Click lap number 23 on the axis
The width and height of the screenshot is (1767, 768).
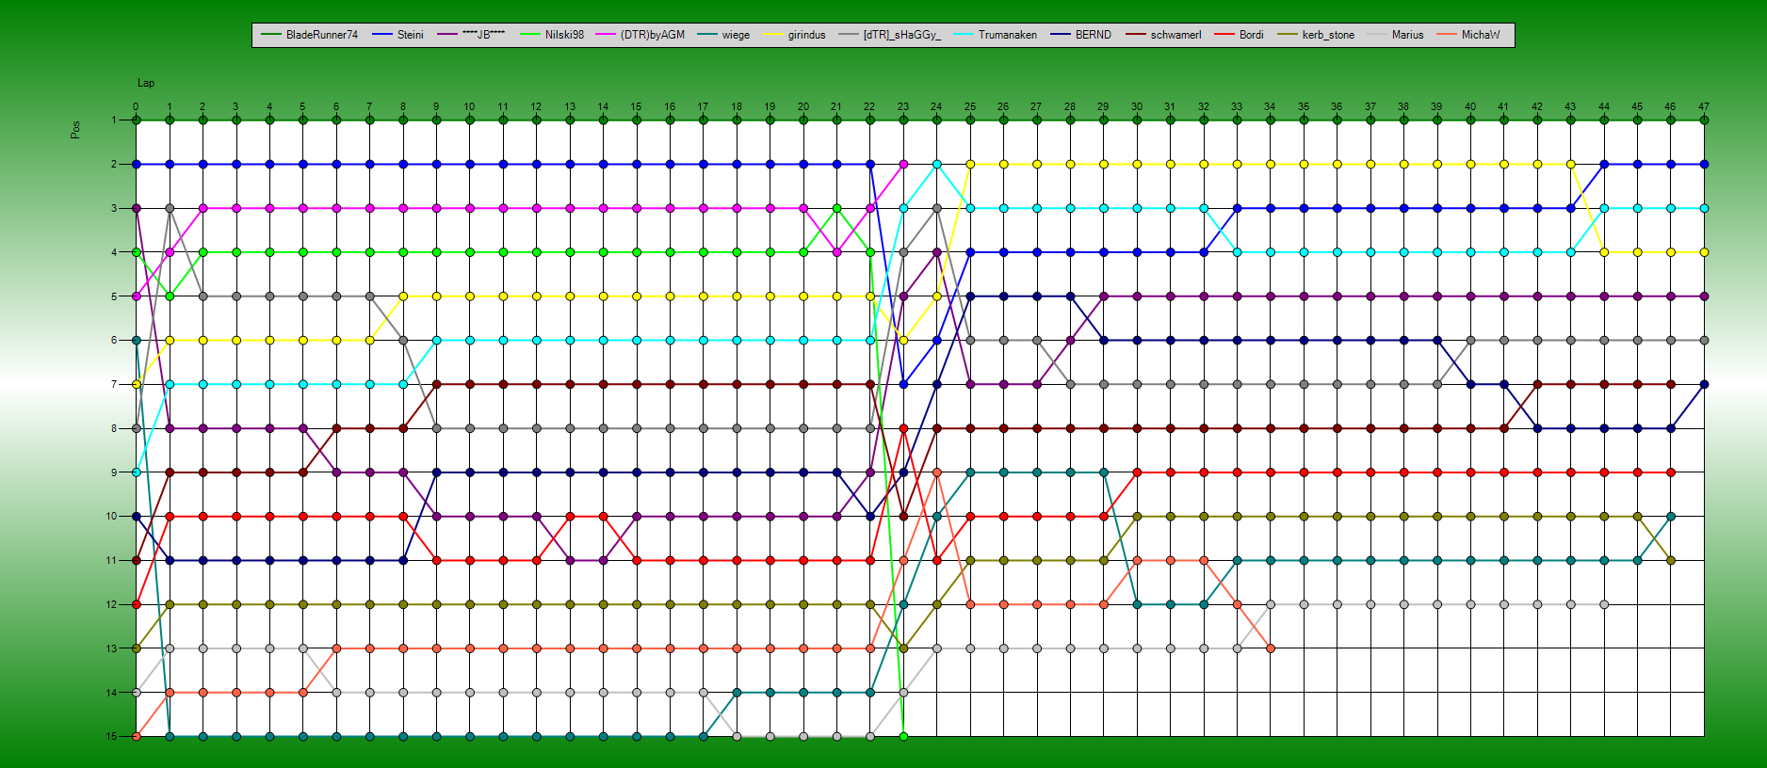(x=903, y=107)
